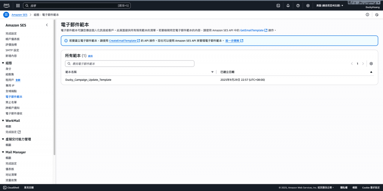
Task: Open 概觀 under WorkMail
Action: coord(8,126)
